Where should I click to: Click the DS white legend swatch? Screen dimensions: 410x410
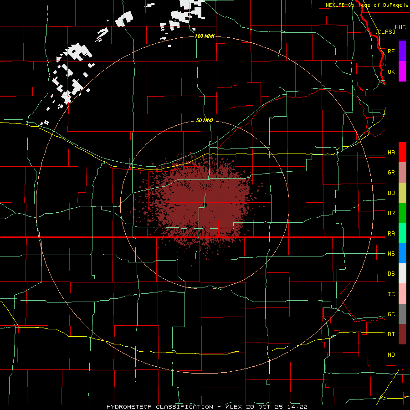click(x=402, y=273)
